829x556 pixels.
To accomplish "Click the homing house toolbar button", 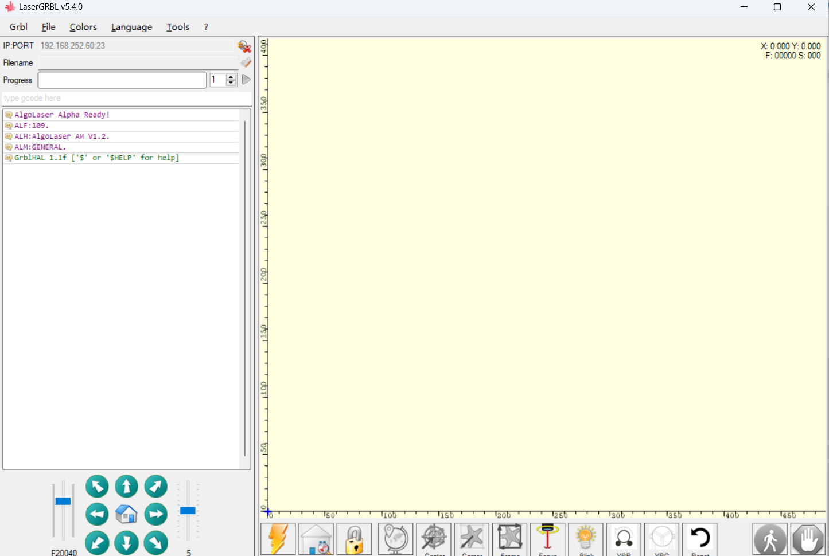I will [x=316, y=539].
